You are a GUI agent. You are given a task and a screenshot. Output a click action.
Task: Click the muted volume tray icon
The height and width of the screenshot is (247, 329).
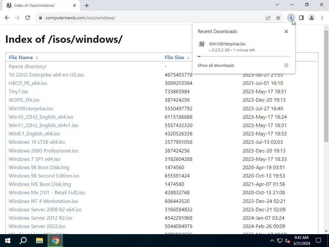pyautogui.click(x=288, y=241)
